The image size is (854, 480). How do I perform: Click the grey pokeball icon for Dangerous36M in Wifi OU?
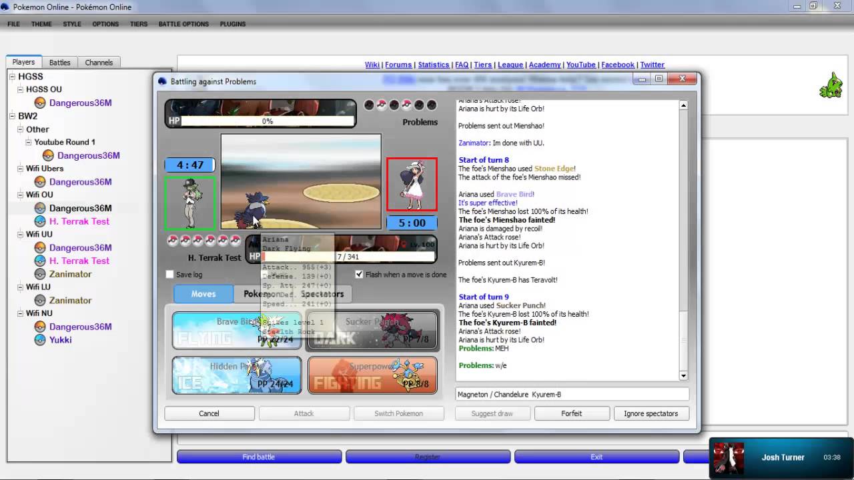tap(40, 208)
